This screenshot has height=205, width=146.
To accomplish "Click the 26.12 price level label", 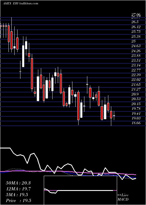I will (x=136, y=27).
